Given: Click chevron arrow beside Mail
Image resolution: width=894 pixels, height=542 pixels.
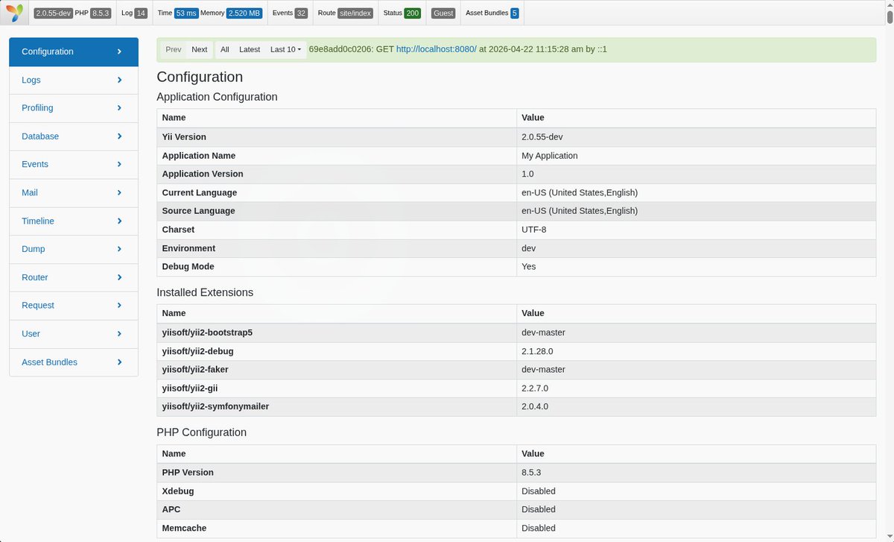Looking at the screenshot, I should click(x=119, y=192).
